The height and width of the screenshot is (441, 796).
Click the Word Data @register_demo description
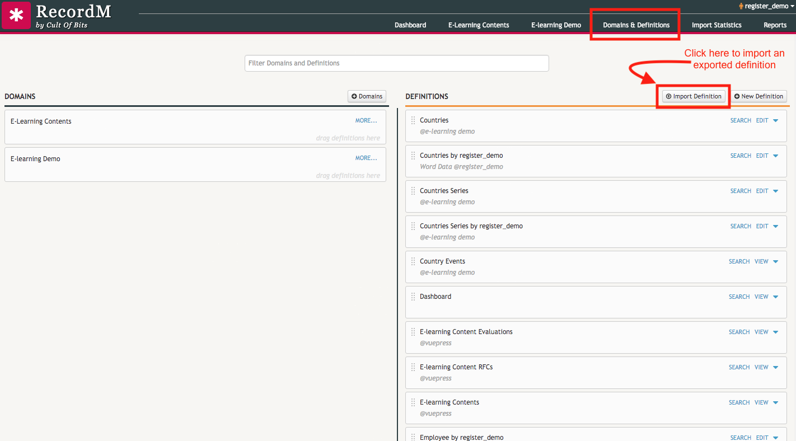click(461, 167)
